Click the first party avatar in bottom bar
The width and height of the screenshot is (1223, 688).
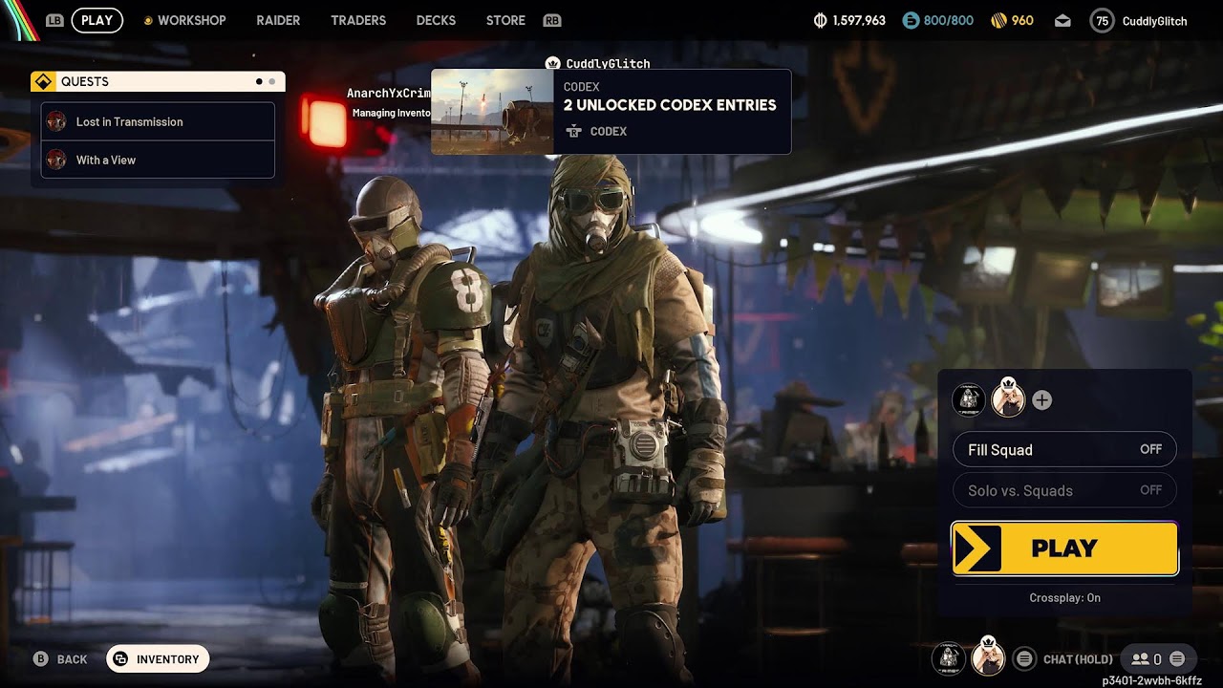point(949,658)
